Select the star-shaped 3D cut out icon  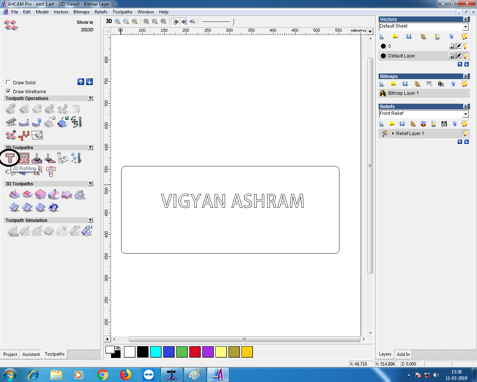[x=67, y=194]
